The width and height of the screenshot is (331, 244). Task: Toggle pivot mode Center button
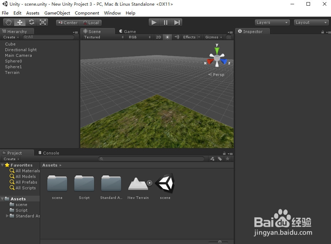point(68,23)
